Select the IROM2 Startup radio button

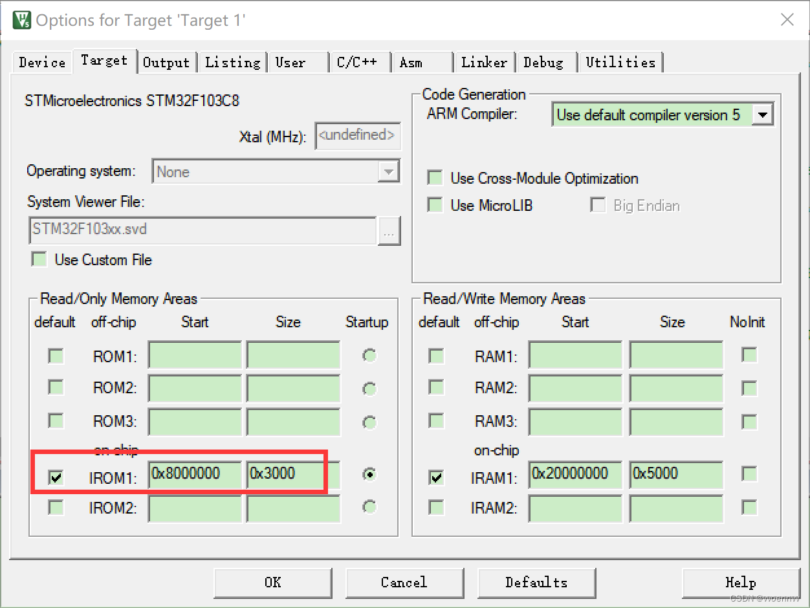[x=369, y=508]
